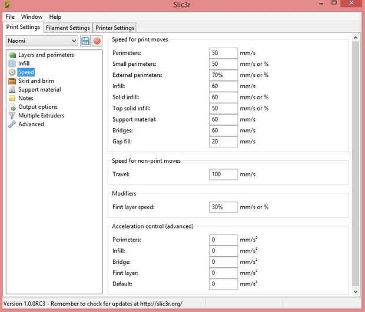The height and width of the screenshot is (312, 365).
Task: Open the Naomi preset dropdown
Action: 41,41
